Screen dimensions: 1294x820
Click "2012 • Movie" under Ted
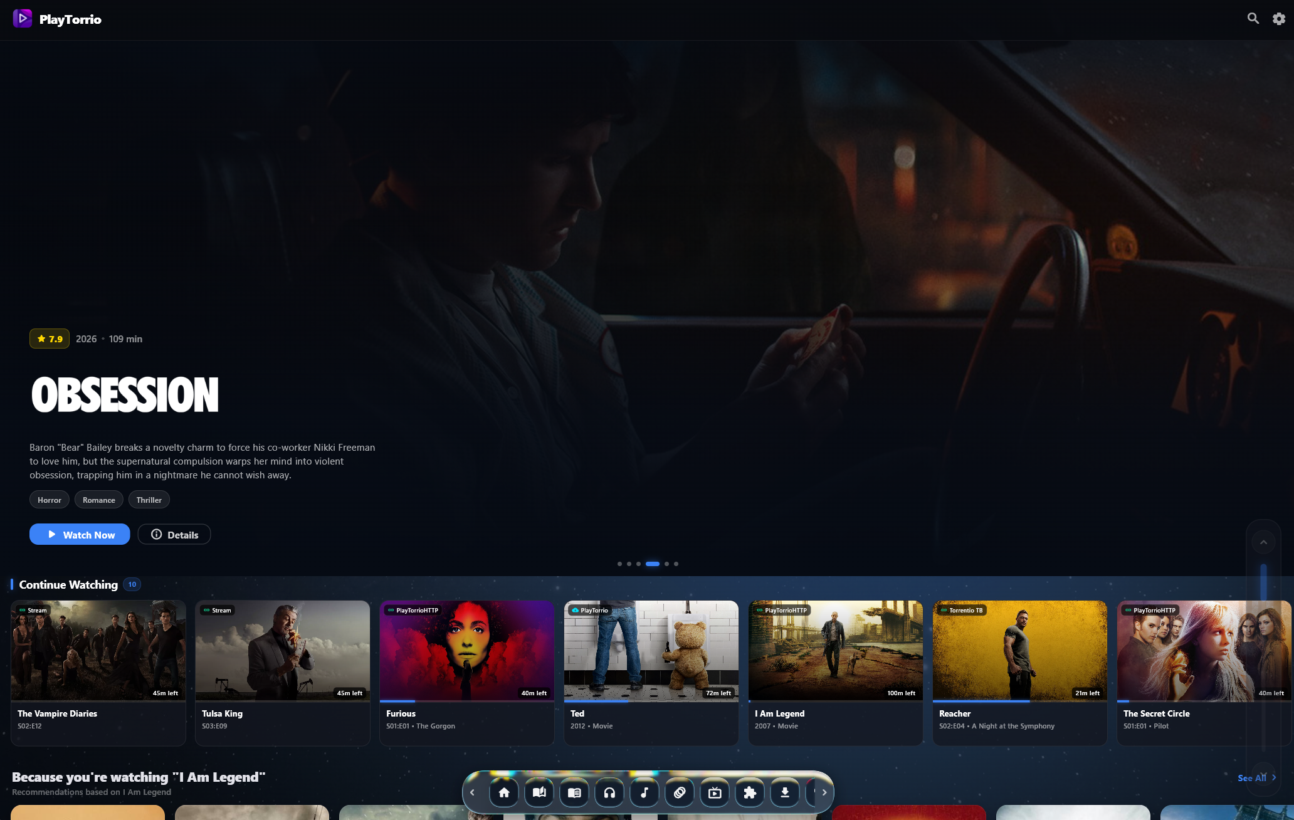point(591,726)
